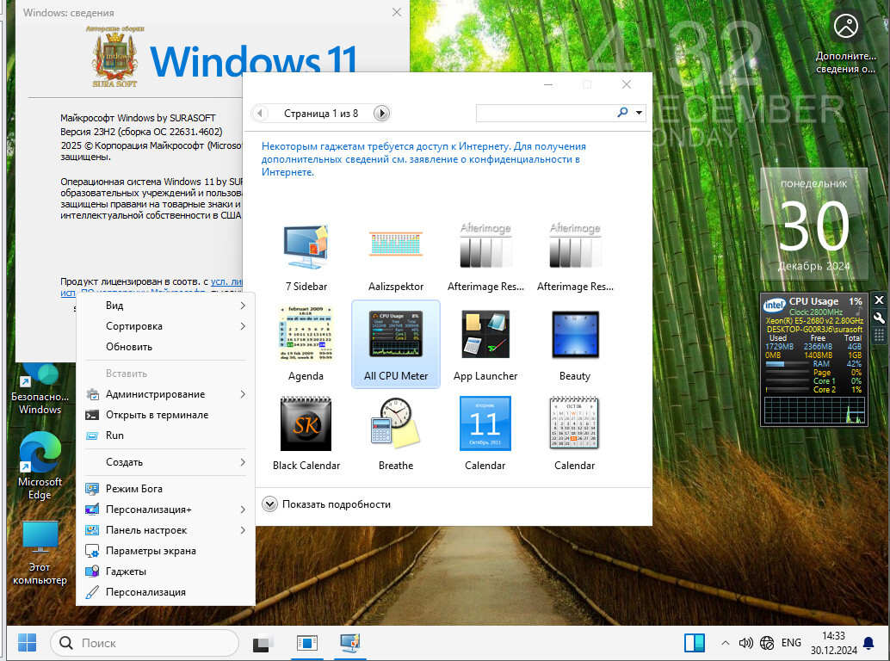Select the All CPU Meter gadget

[396, 344]
